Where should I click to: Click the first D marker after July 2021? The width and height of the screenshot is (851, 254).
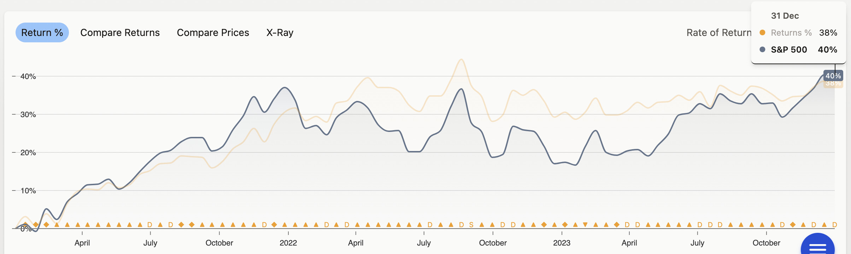[x=171, y=225]
